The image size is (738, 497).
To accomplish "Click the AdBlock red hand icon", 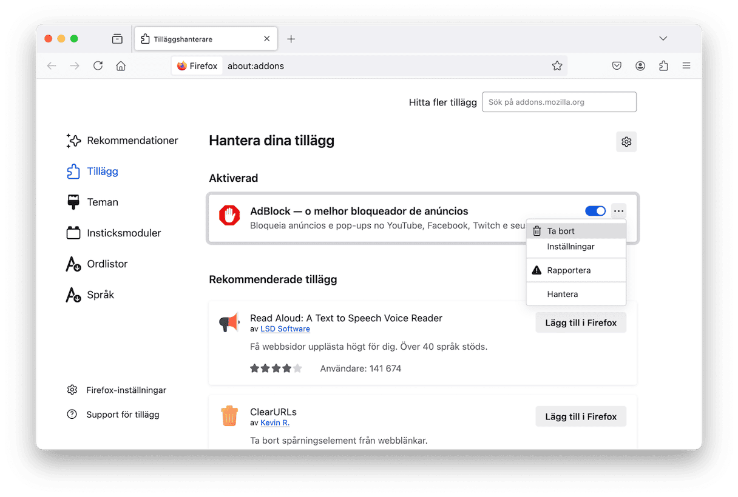I will pyautogui.click(x=230, y=215).
